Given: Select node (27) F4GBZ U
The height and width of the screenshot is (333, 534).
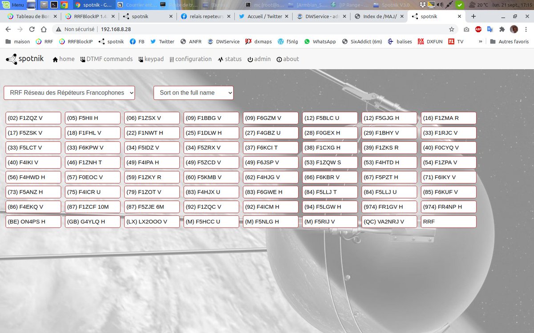Looking at the screenshot, I should pyautogui.click(x=271, y=133).
